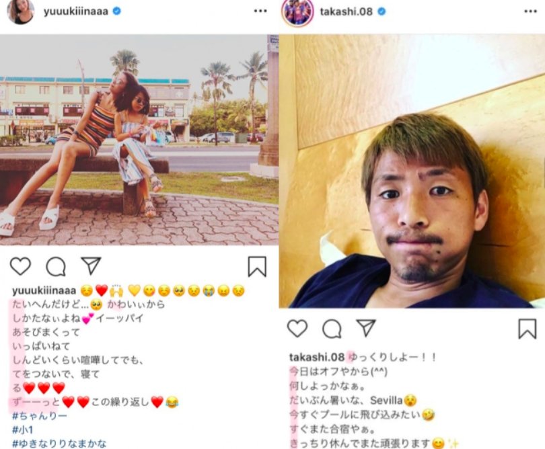545x449 pixels.
Task: Open the #ちゃんりー hashtag
Action: click(40, 415)
